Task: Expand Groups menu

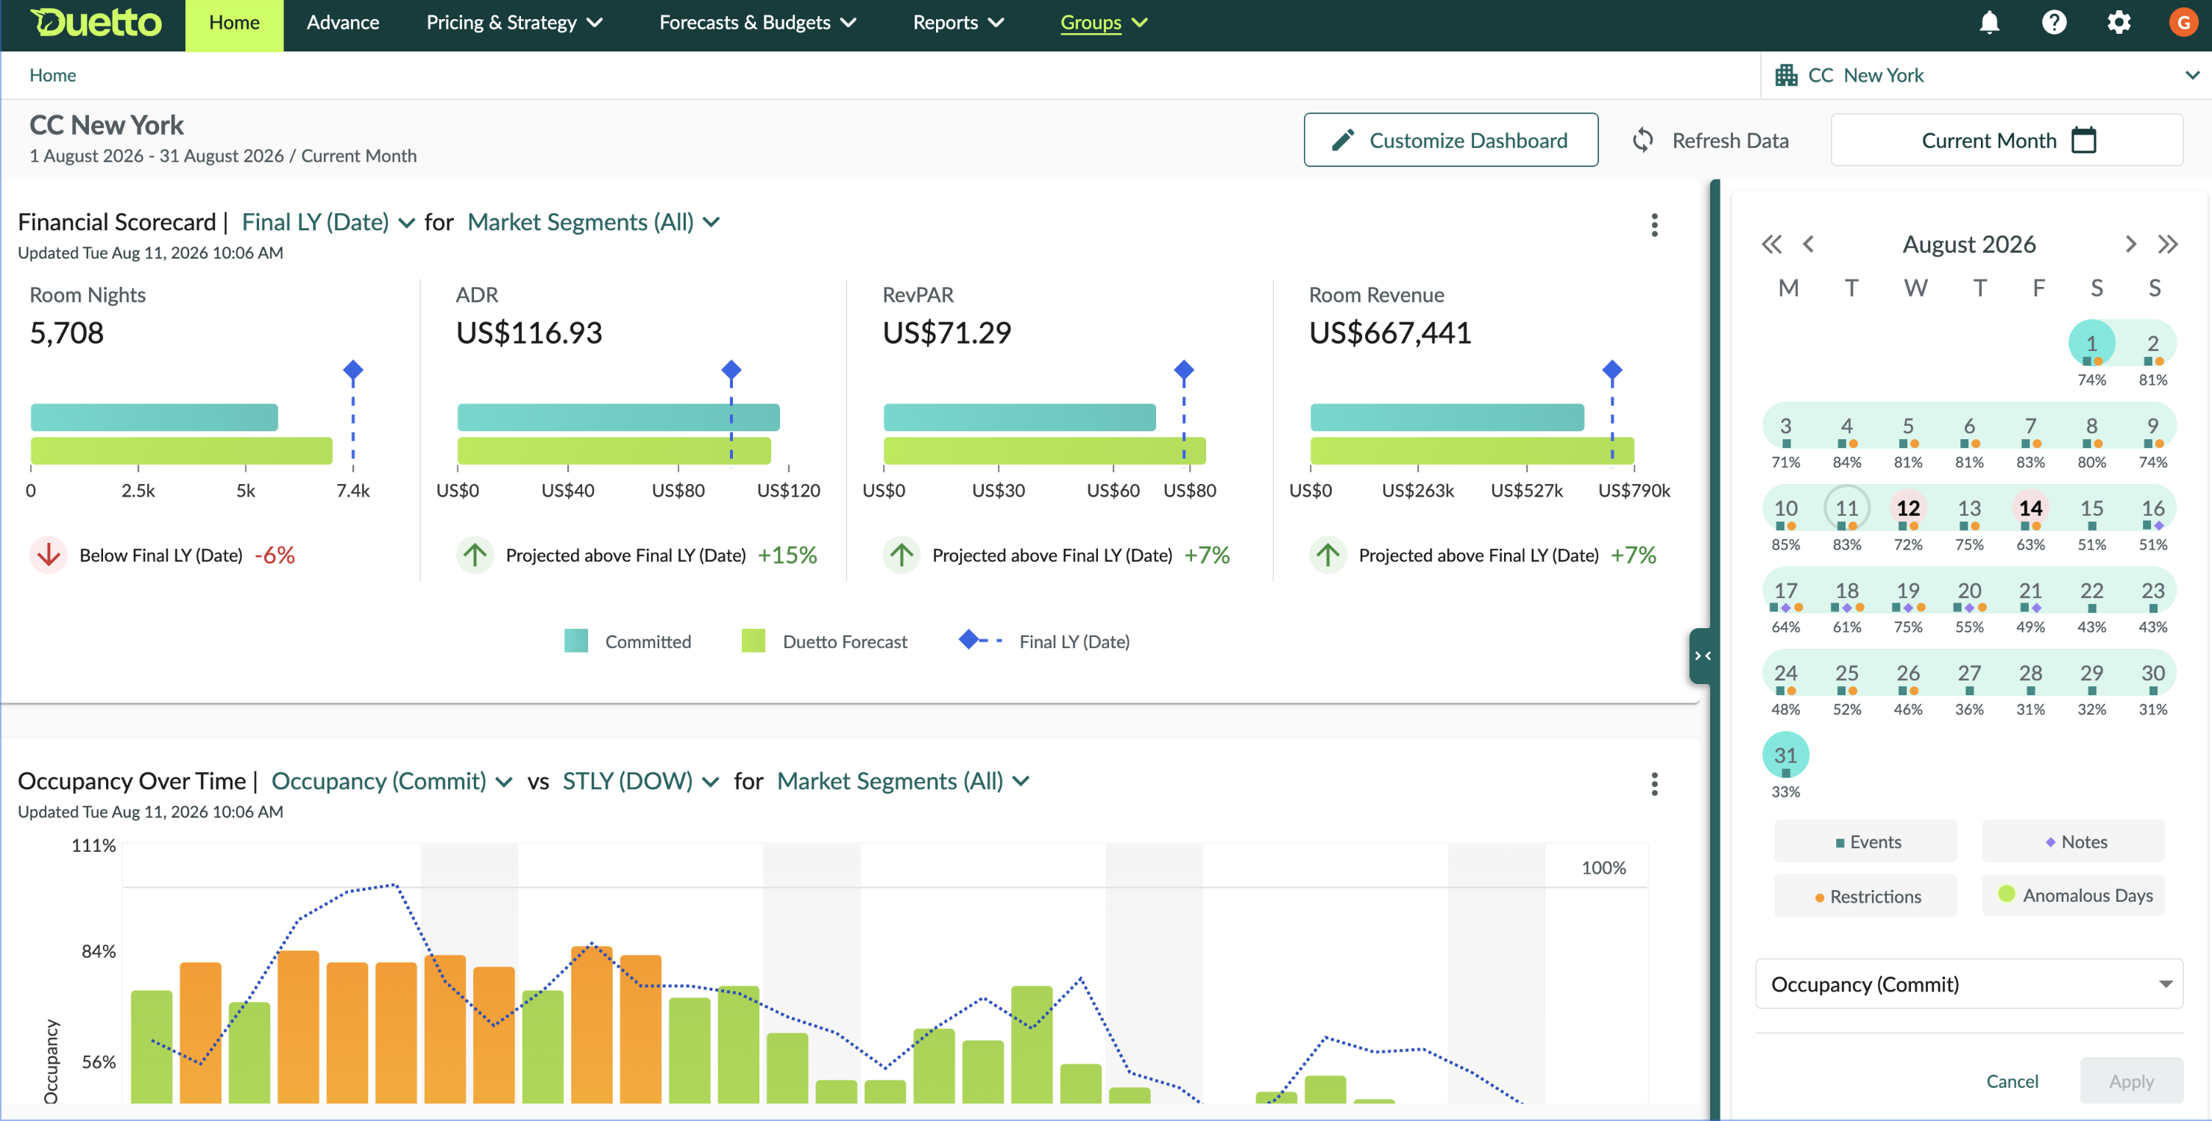Action: click(1103, 22)
